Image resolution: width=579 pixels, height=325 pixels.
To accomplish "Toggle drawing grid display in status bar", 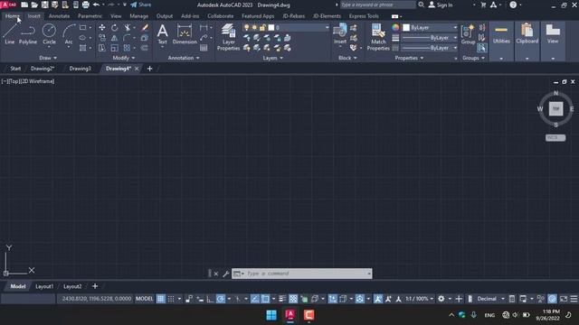I will [161, 299].
